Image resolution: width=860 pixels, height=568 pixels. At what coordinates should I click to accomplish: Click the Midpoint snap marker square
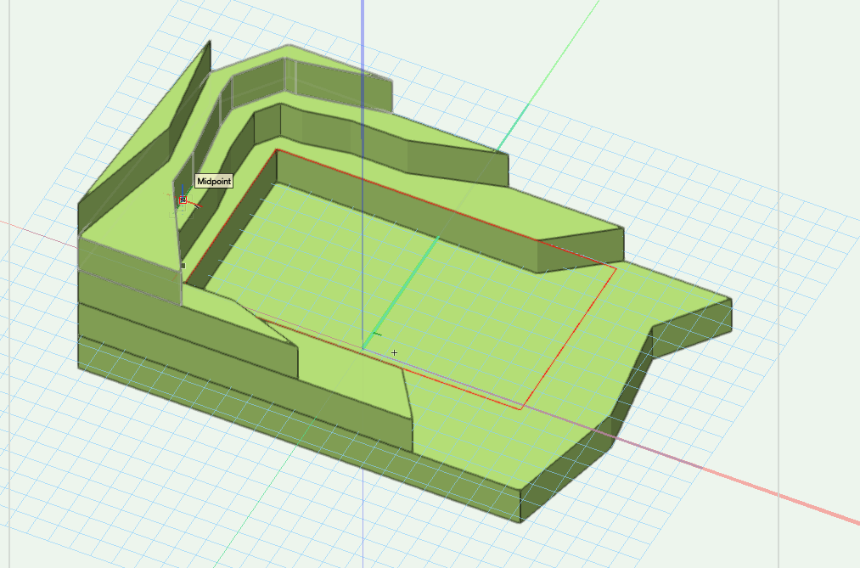point(183,200)
